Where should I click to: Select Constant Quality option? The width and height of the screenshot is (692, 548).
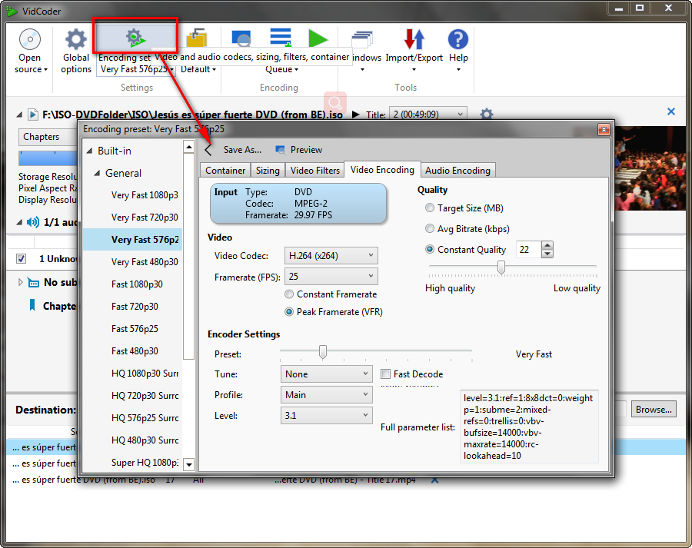[x=465, y=250]
